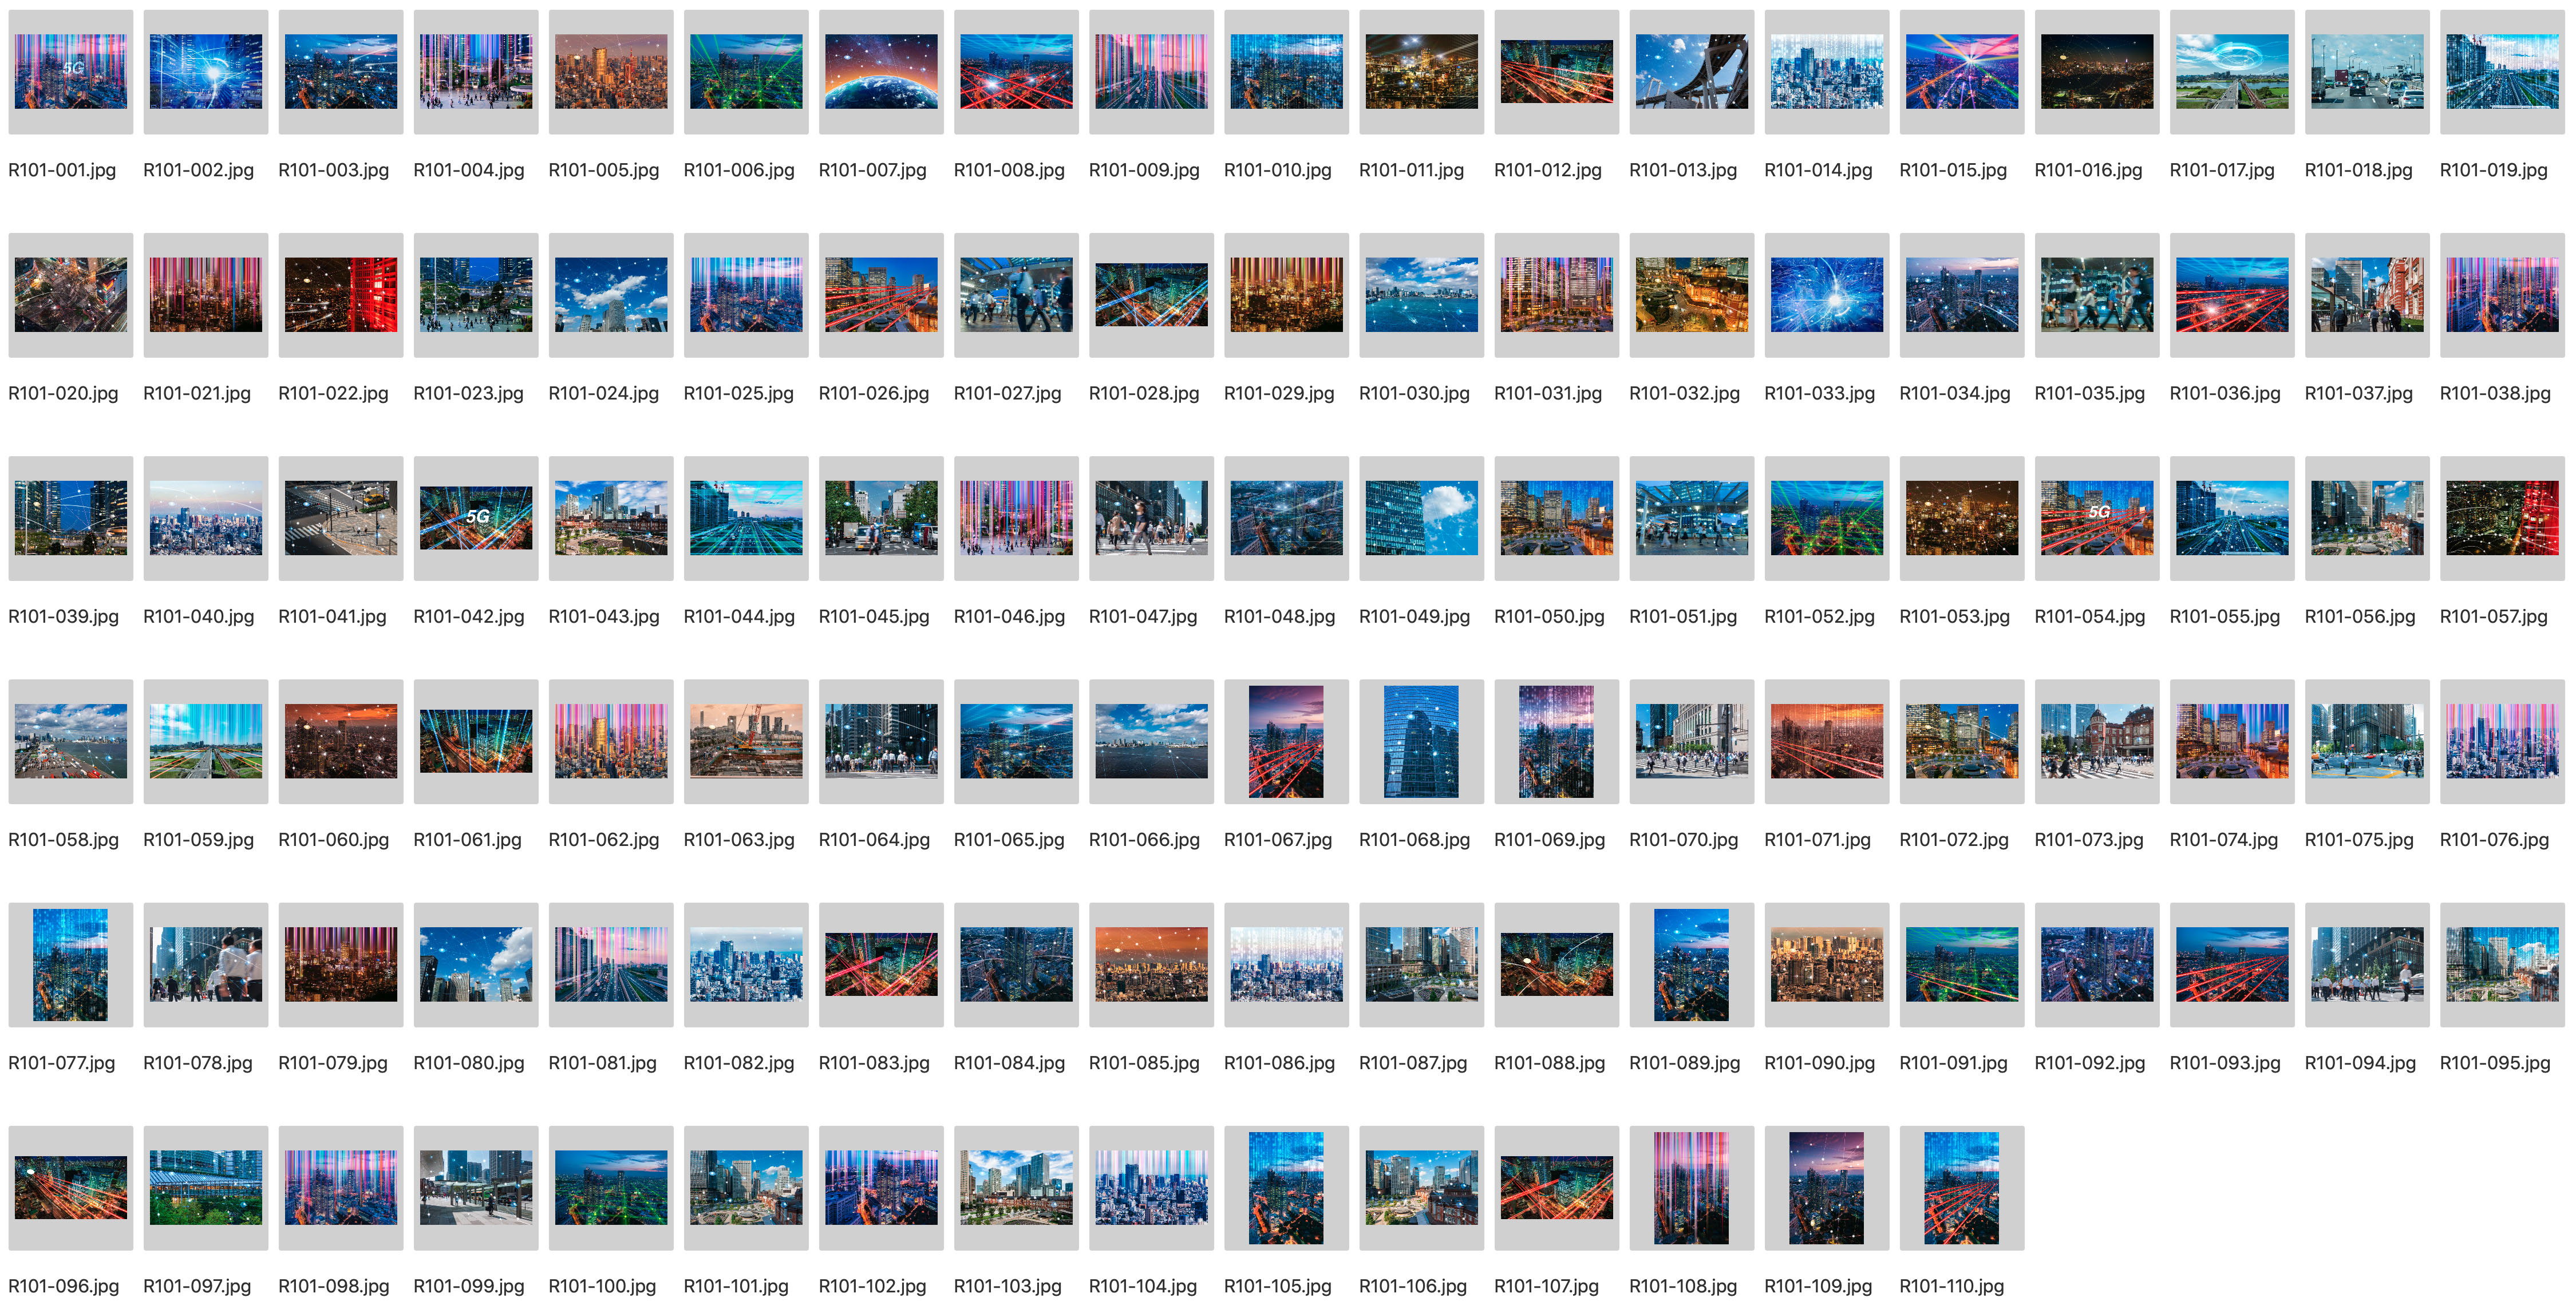Select the label R101-087.jpg
2576x1313 pixels.
click(x=1413, y=1062)
